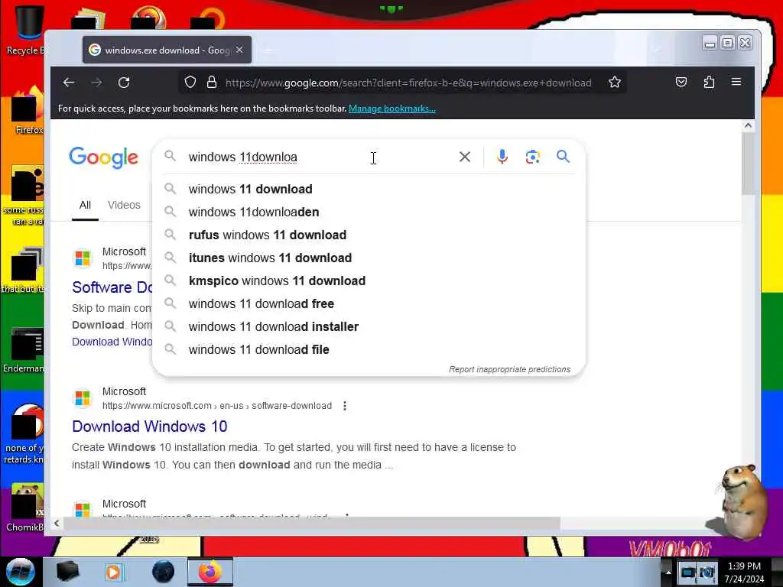The height and width of the screenshot is (587, 783).
Task: Open the Save to Pocket icon
Action: click(681, 83)
